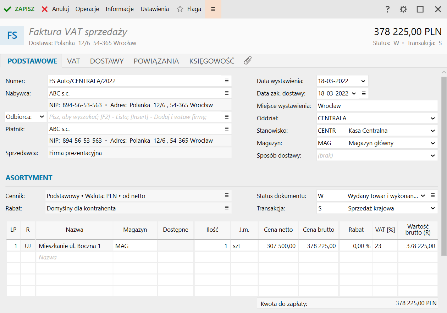
Task: Select the cell Mieszkanie ul. Boczna 1
Action: [74, 246]
